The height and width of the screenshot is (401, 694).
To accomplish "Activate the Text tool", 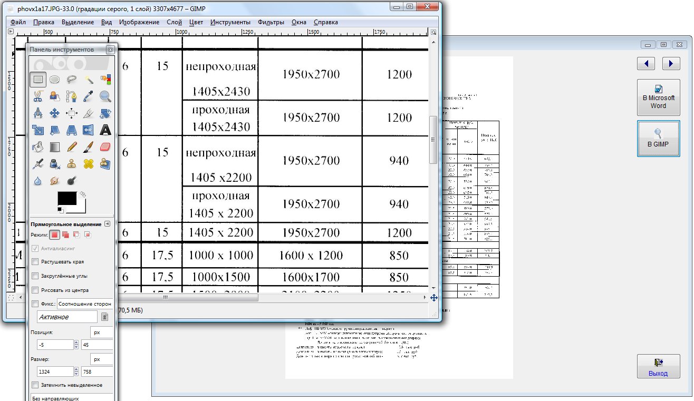I will [x=105, y=130].
